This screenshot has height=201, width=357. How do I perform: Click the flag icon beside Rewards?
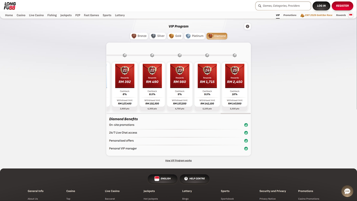click(x=351, y=15)
